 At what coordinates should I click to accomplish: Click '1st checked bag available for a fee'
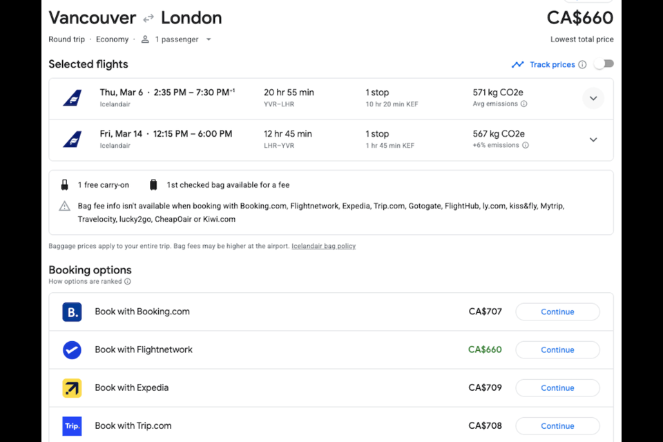point(228,185)
